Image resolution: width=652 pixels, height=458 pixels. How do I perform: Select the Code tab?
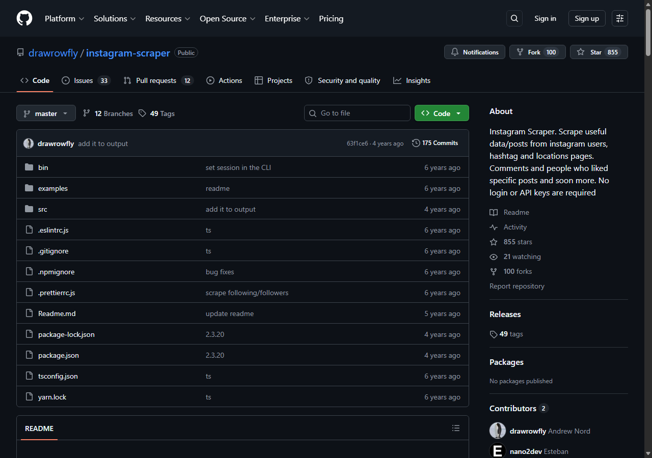click(35, 80)
